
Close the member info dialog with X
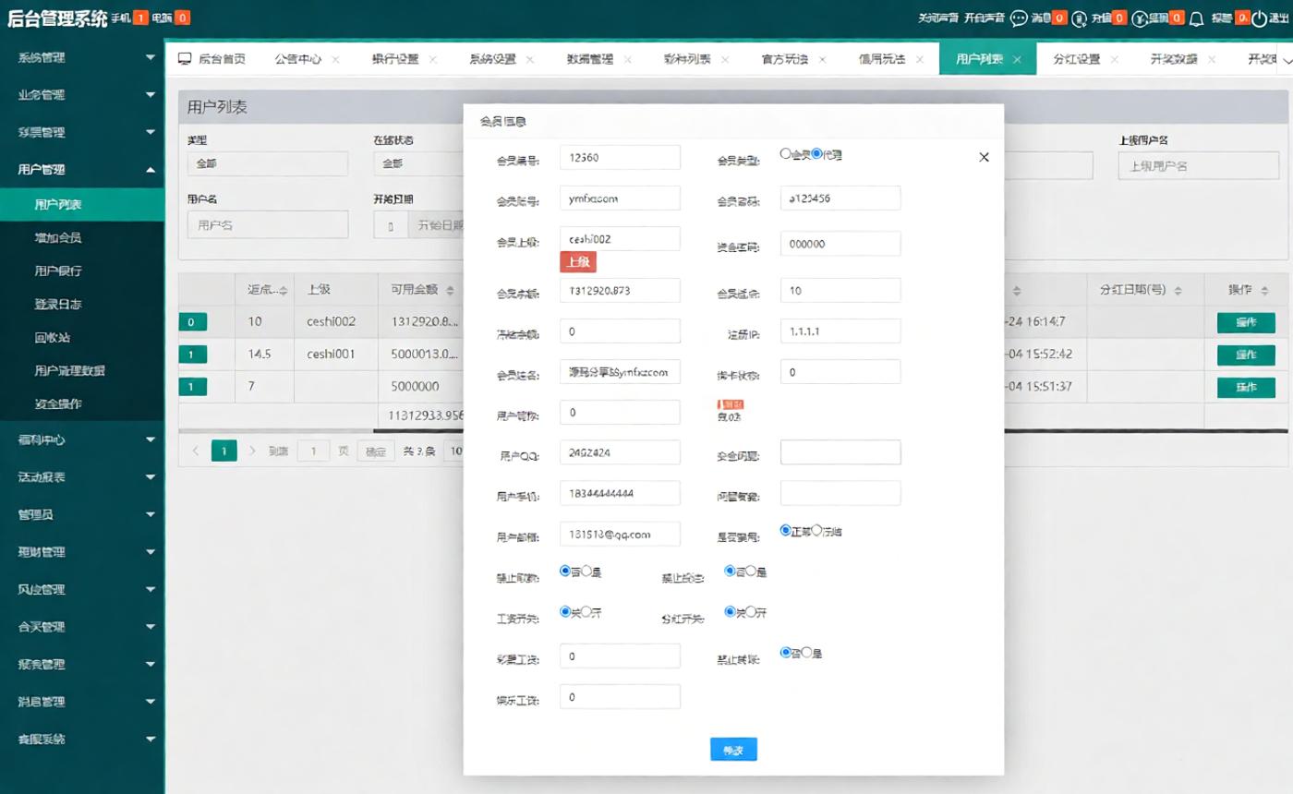point(984,157)
